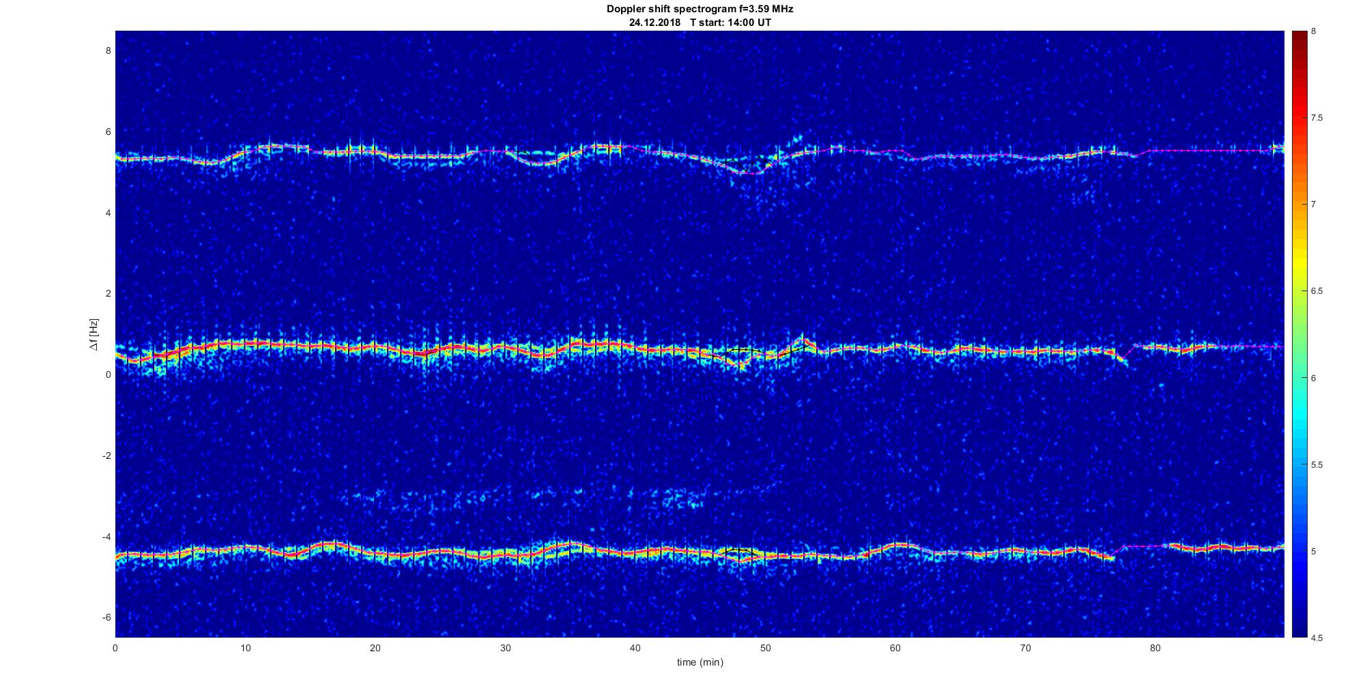Click the y-axis label 'Δf [Hz]'
The image size is (1365, 684).
pos(94,334)
